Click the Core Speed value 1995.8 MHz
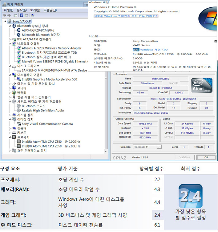The image size is (218, 232). pyautogui.click(x=145, y=123)
